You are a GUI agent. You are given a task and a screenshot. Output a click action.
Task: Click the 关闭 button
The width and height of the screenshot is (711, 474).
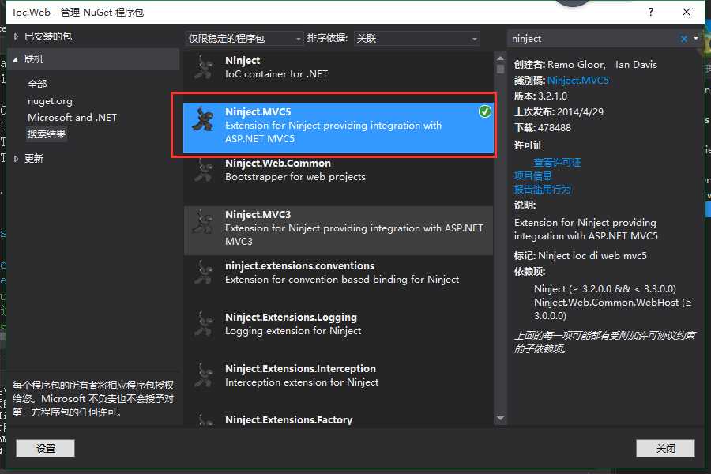click(665, 448)
